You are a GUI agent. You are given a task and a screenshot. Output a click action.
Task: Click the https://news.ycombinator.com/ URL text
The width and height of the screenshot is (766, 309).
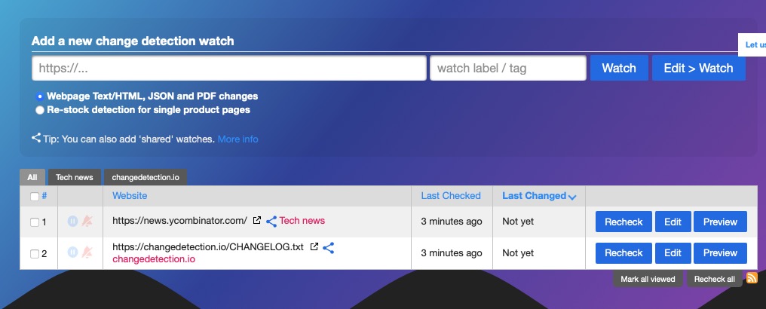click(x=179, y=221)
